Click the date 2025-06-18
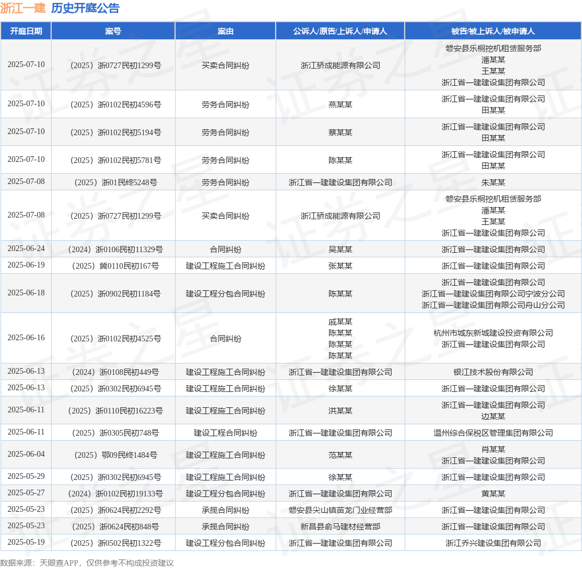Viewport: 582px width, 568px height. (x=26, y=293)
